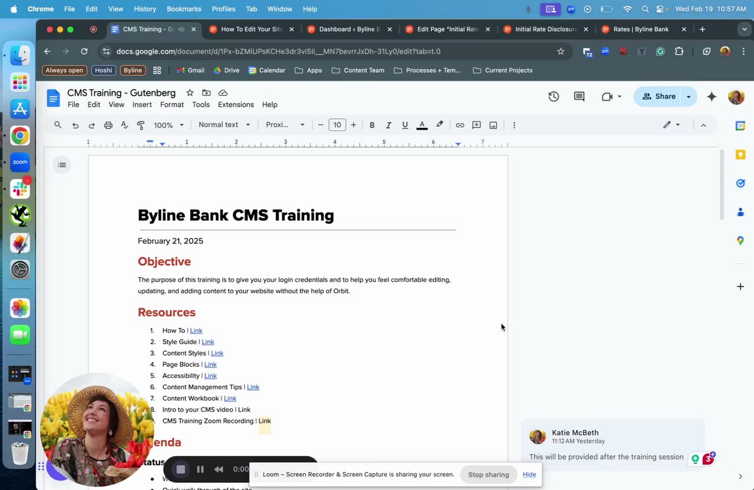Image resolution: width=754 pixels, height=490 pixels.
Task: Stop the Loom recording
Action: click(181, 469)
